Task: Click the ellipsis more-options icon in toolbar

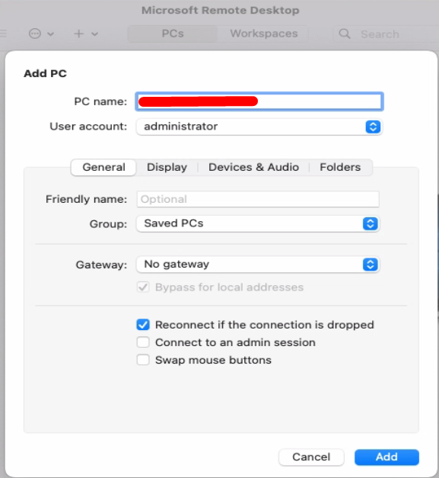Action: (x=35, y=34)
